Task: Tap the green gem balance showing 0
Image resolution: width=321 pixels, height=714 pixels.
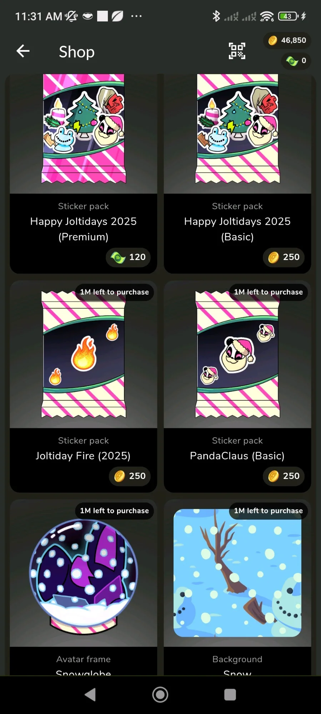Action: pyautogui.click(x=296, y=61)
